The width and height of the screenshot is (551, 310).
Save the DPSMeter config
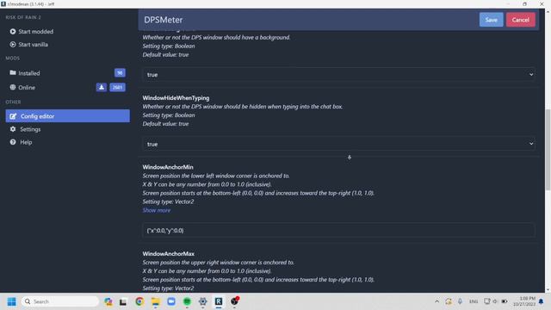coord(491,20)
